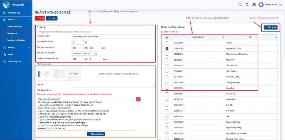Open the Ngày unit dropdown
Viewport: 285px width, 140px height.
point(107,59)
